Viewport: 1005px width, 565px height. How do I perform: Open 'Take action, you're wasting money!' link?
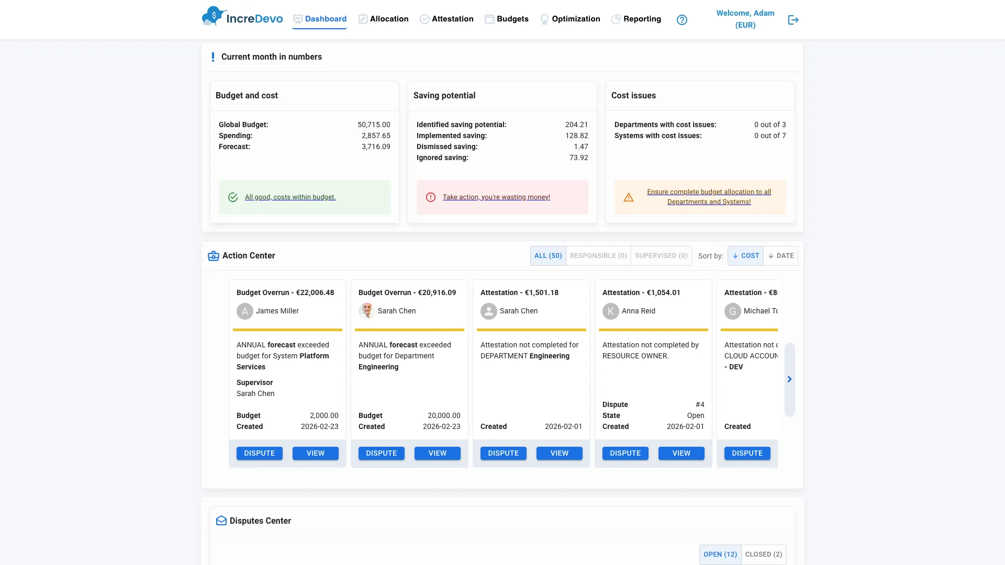click(496, 197)
